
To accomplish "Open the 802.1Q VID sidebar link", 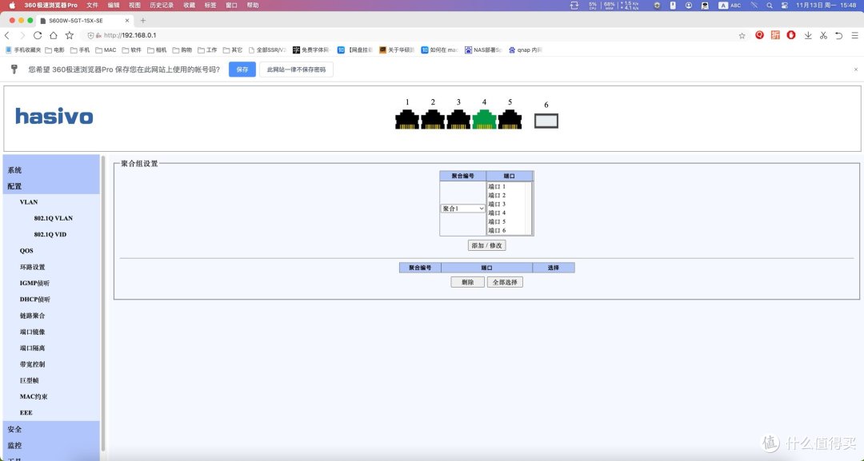I will click(50, 234).
